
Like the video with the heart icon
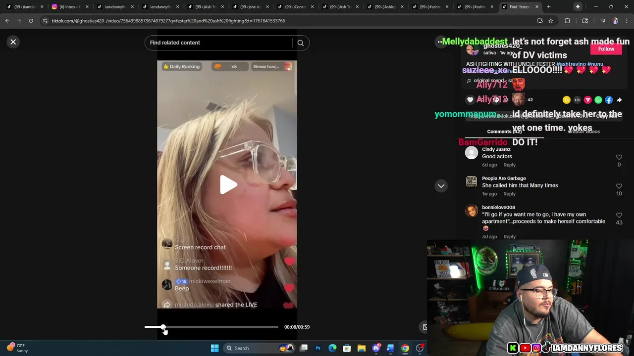[x=470, y=100]
